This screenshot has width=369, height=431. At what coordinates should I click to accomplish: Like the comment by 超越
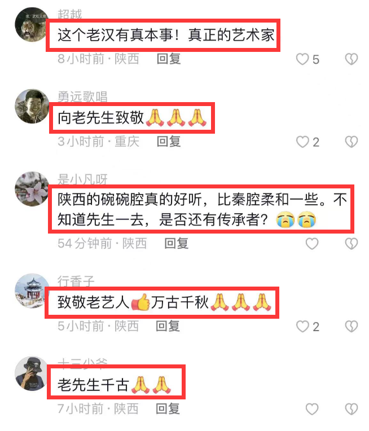coord(302,59)
